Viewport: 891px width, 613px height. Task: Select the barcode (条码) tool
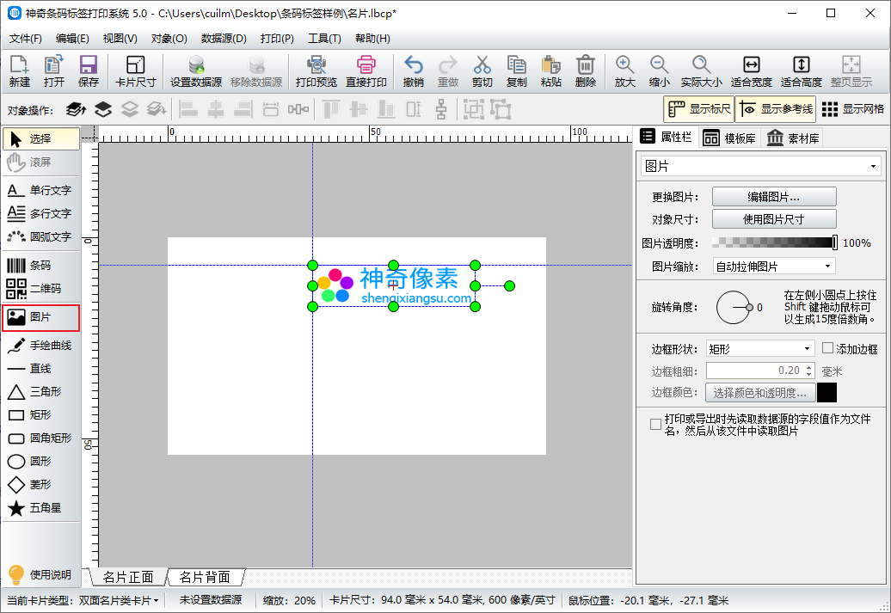tap(41, 266)
